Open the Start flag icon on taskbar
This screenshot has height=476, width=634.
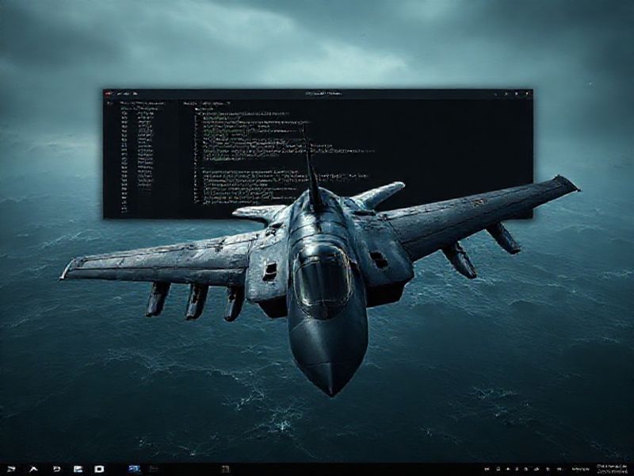pyautogui.click(x=11, y=469)
